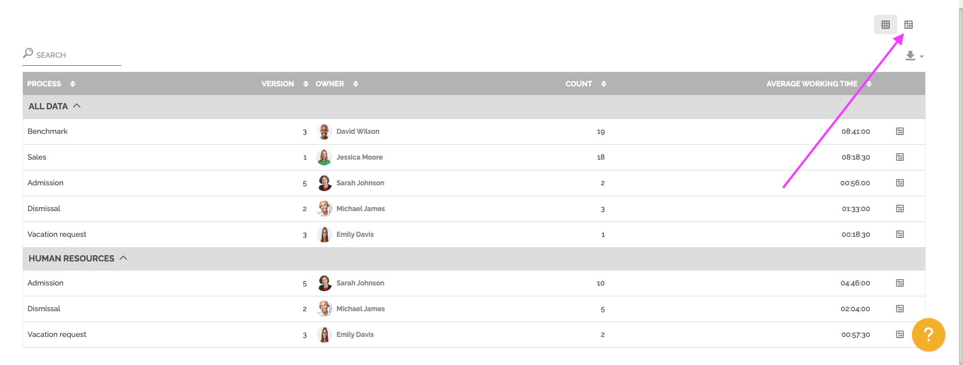Open details table icon for Benchmark row
Viewport: 963px width, 365px height.
(x=900, y=132)
